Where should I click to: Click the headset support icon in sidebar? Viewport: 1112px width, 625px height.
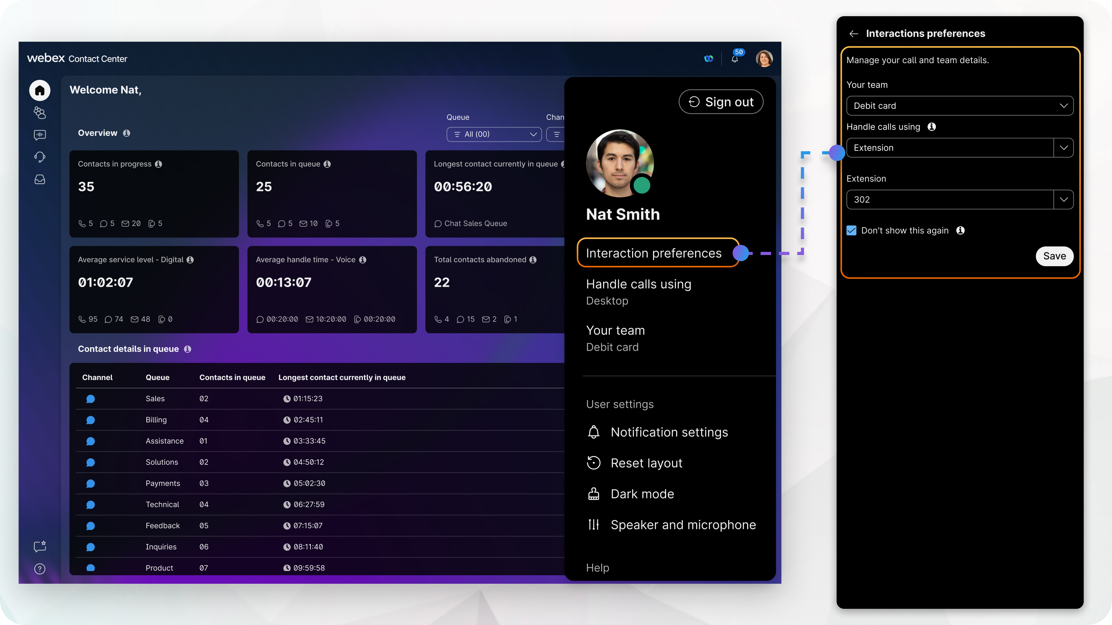click(x=39, y=157)
